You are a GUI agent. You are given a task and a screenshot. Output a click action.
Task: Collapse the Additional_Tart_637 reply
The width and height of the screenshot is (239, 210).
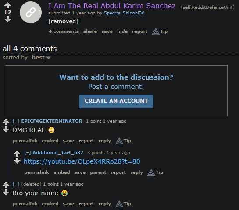pyautogui.click(x=28, y=153)
